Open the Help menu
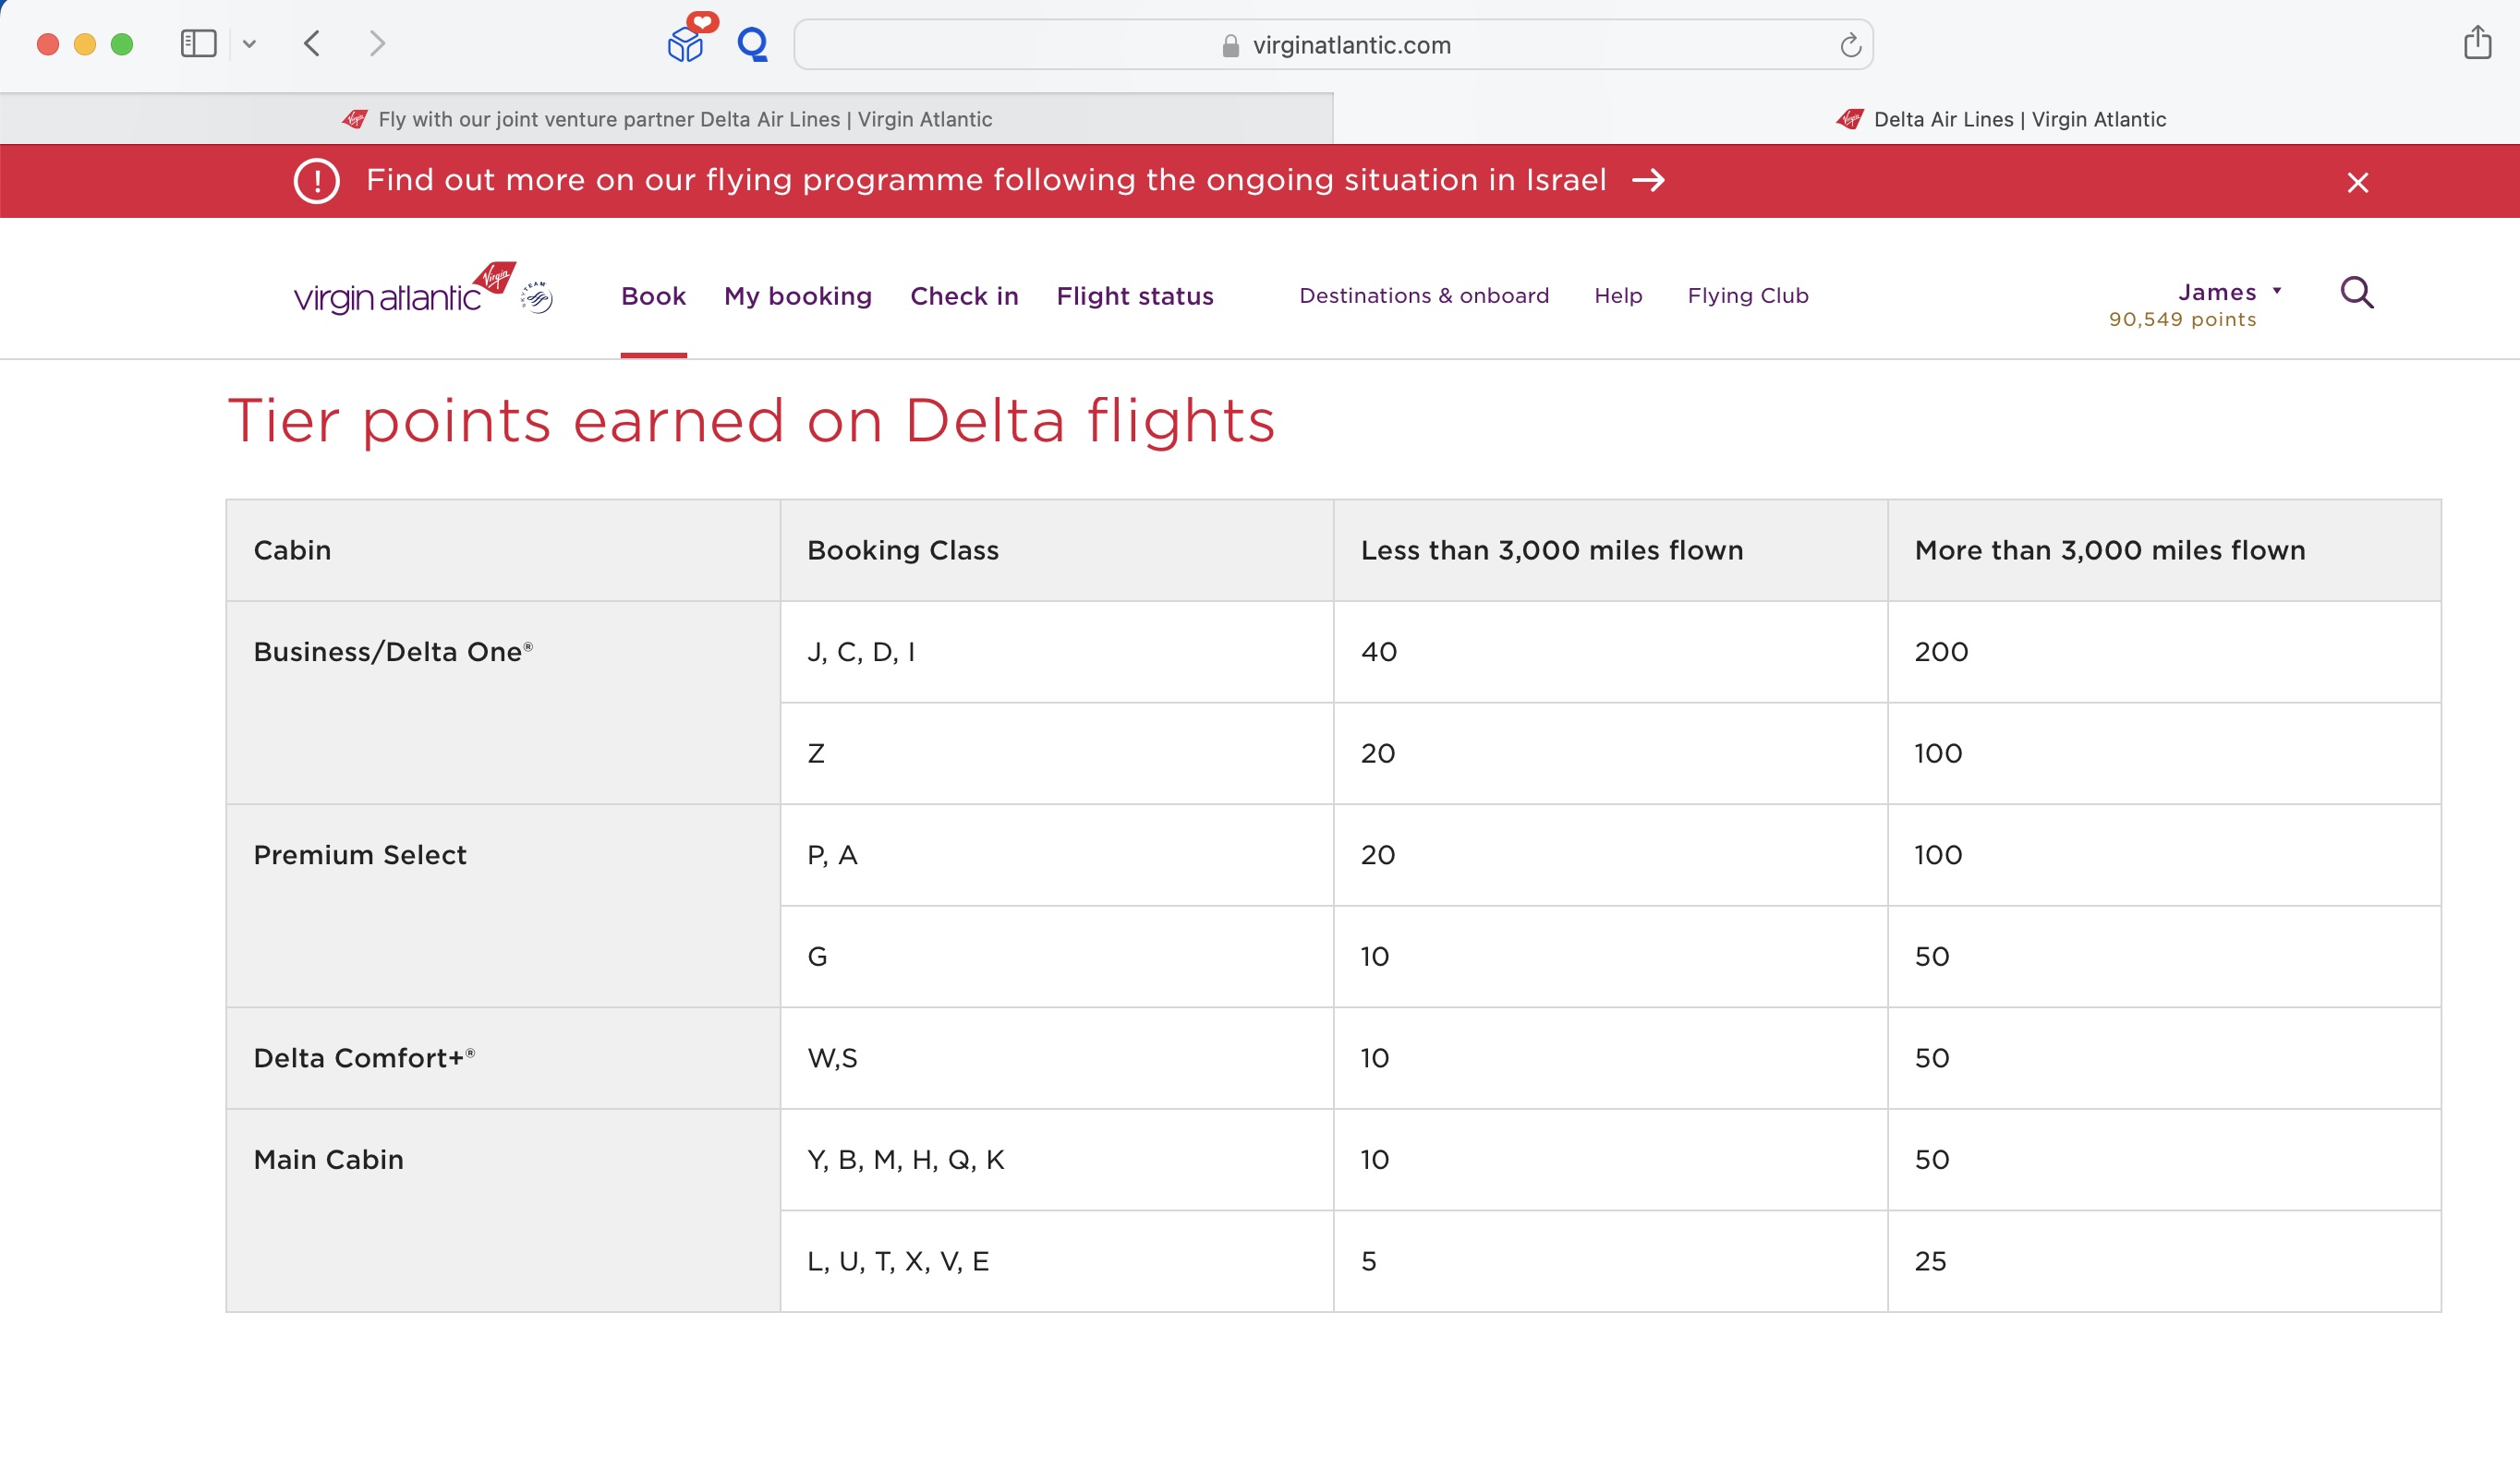 (x=1618, y=295)
